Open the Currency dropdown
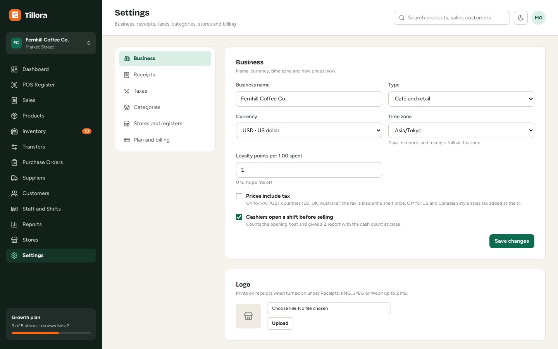 point(309,130)
